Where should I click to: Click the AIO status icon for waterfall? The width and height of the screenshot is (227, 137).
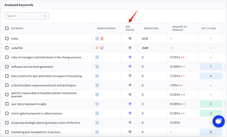130,48
